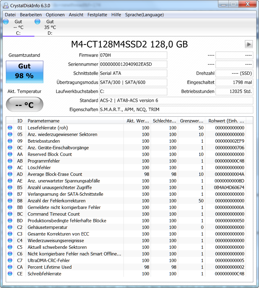Select drive D: tab showing 35 °C

pyautogui.click(x=50, y=27)
